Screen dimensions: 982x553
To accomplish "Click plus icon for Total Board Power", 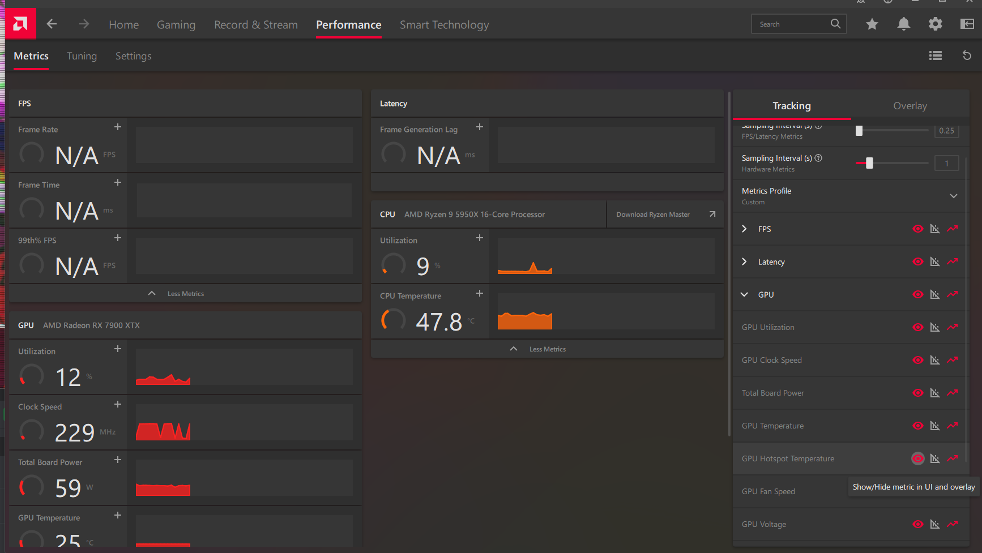I will click(118, 460).
